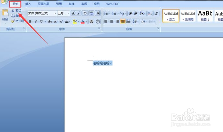Viewport: 223px width, 132px height.
Task: Toggle Character Shading on selected text
Action: coord(91,21)
